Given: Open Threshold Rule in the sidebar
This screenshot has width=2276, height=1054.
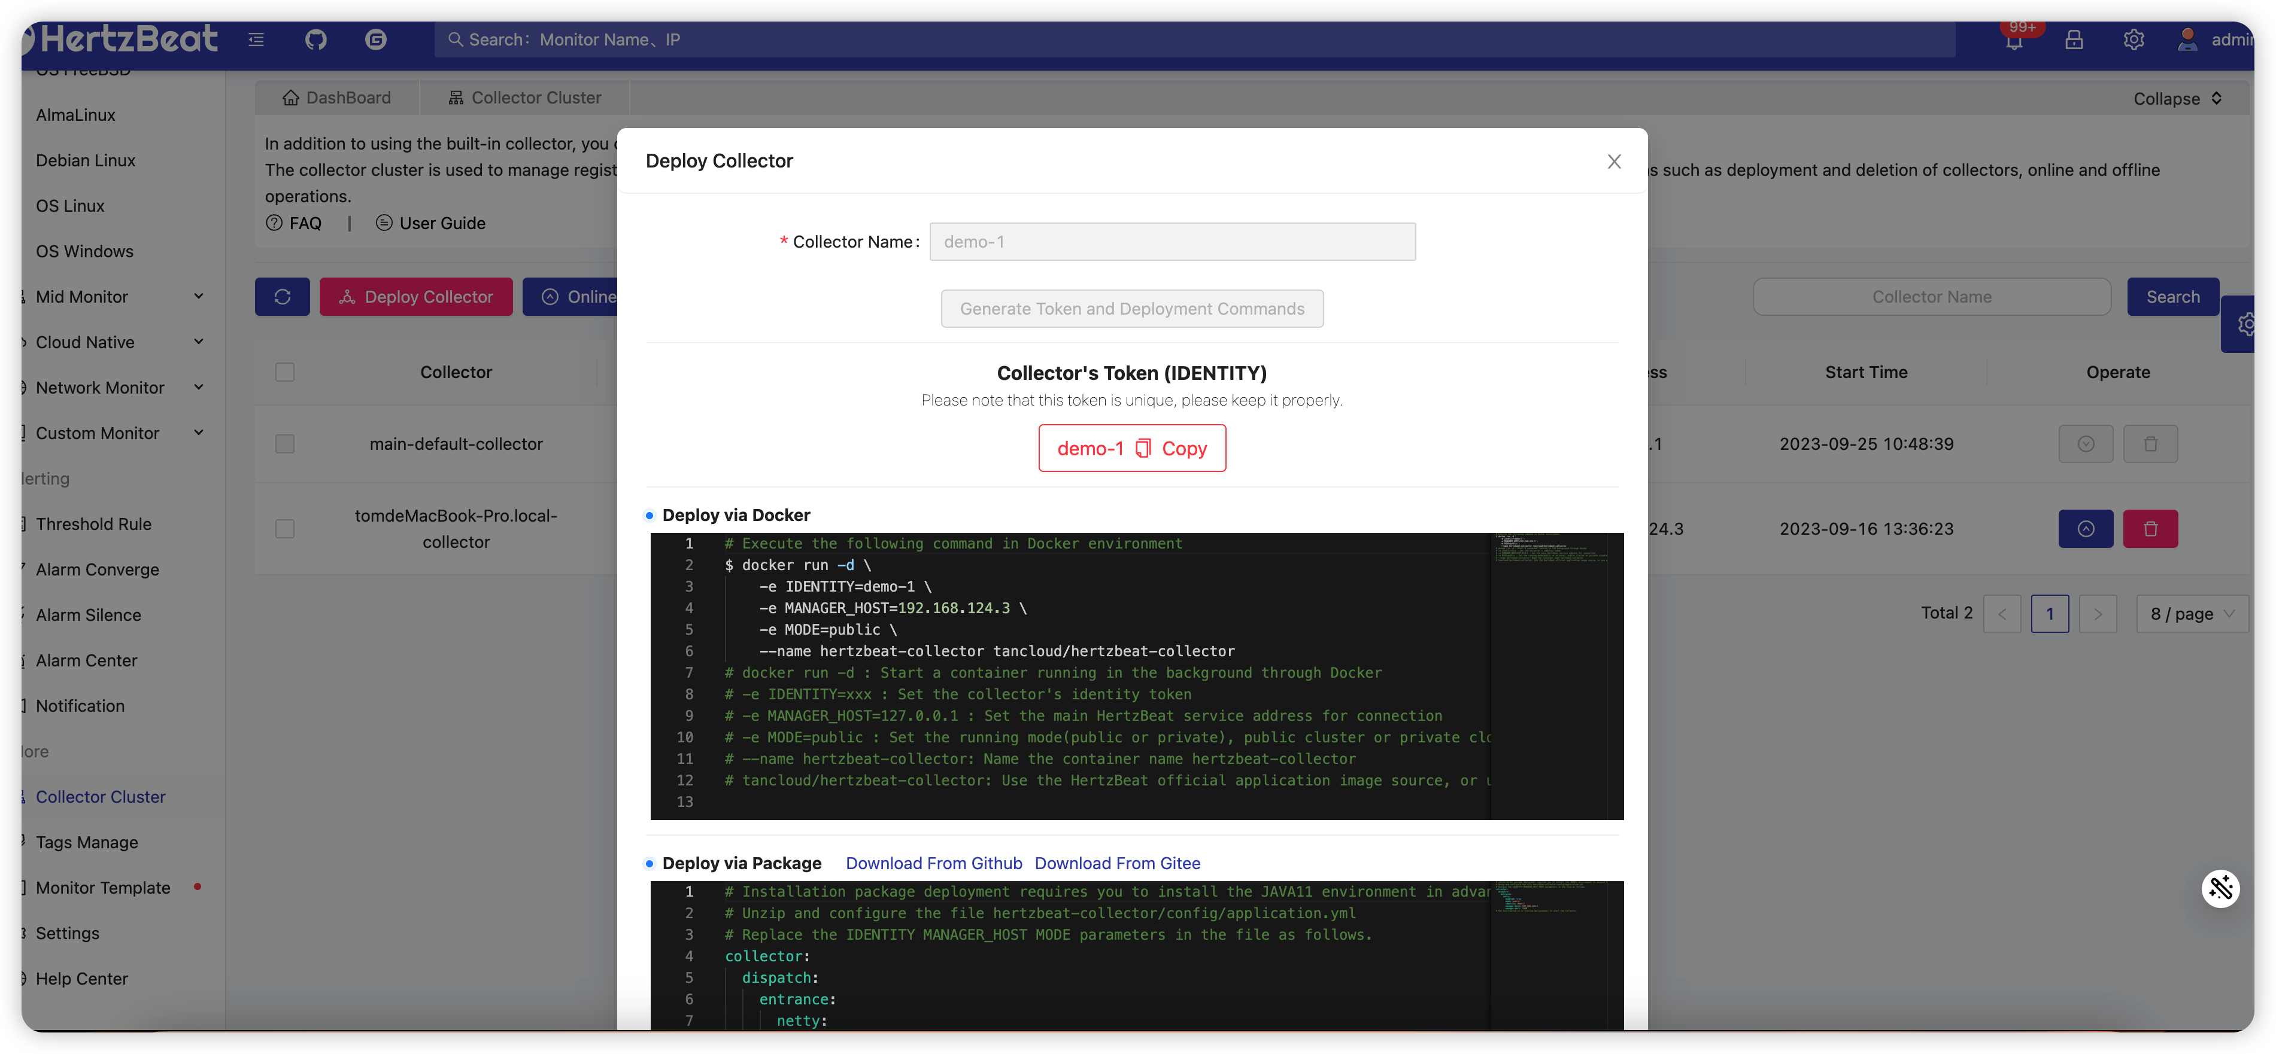Looking at the screenshot, I should (93, 525).
